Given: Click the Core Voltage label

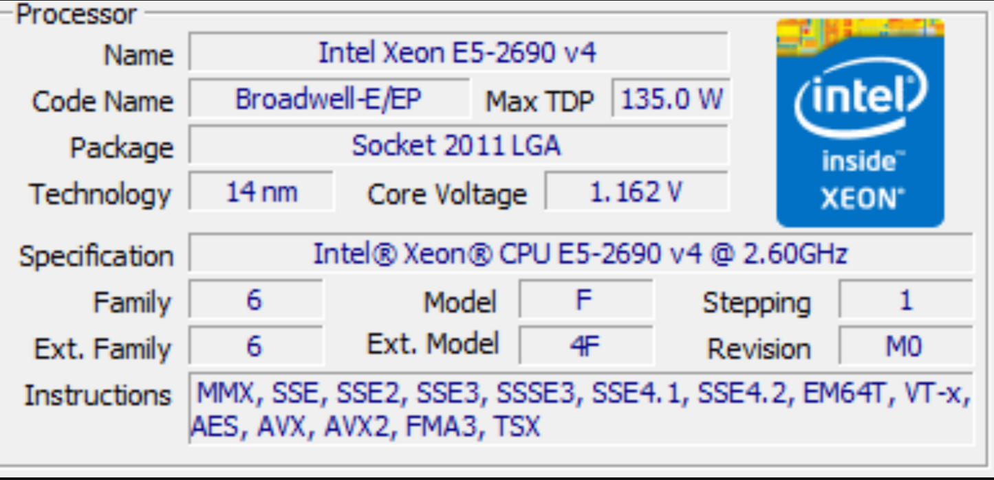Looking at the screenshot, I should click(x=447, y=195).
